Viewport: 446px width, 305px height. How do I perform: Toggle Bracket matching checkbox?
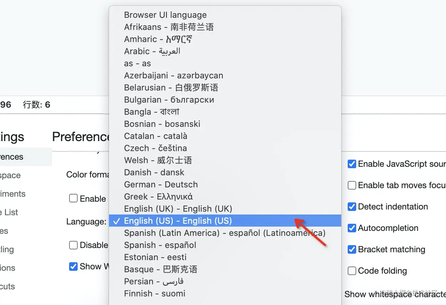pos(352,249)
